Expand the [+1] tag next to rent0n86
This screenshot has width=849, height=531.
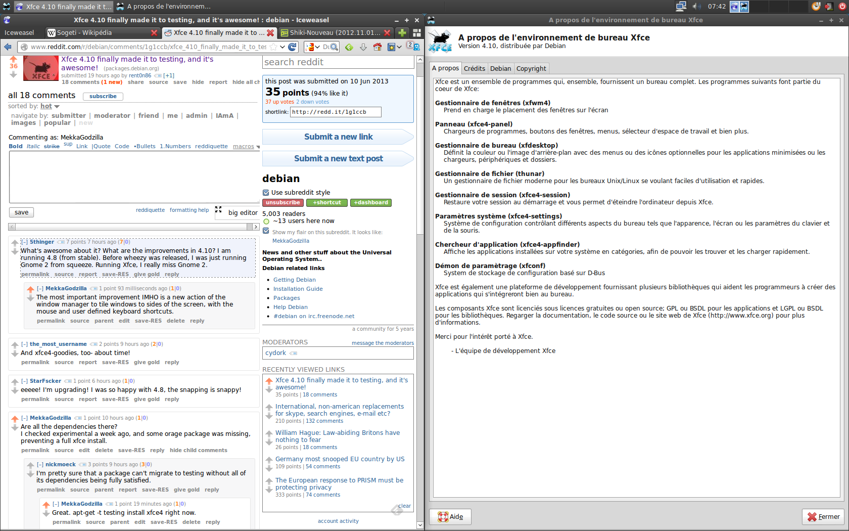[x=169, y=75]
